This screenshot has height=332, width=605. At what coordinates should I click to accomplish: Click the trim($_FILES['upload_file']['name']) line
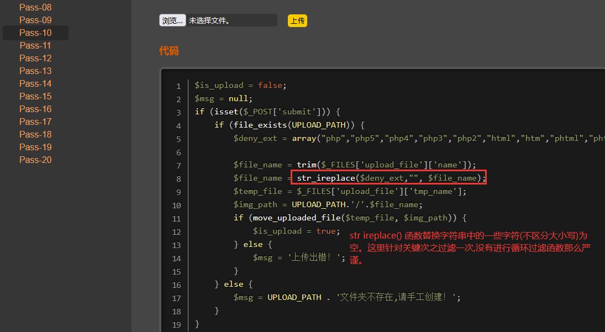point(355,165)
